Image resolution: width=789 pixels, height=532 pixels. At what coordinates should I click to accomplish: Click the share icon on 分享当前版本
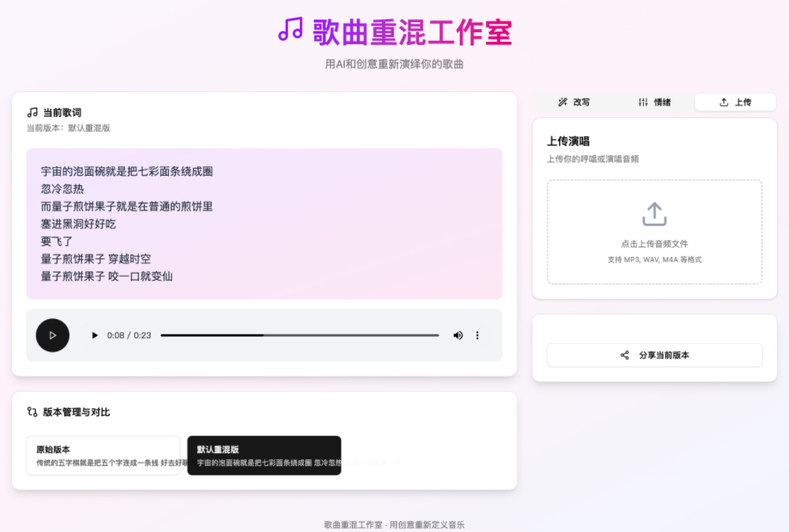(623, 355)
